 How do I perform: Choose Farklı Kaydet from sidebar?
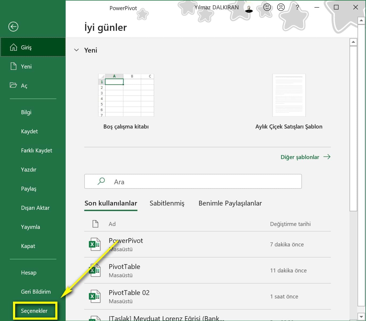click(x=36, y=151)
